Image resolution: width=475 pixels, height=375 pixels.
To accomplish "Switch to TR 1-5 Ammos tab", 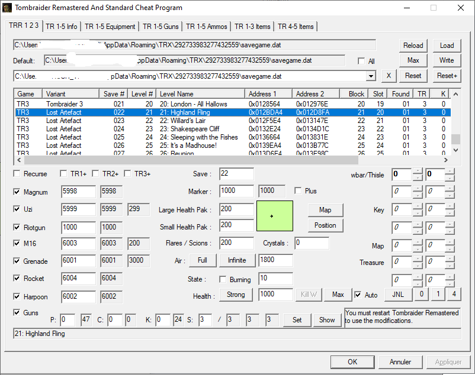I will pyautogui.click(x=207, y=27).
